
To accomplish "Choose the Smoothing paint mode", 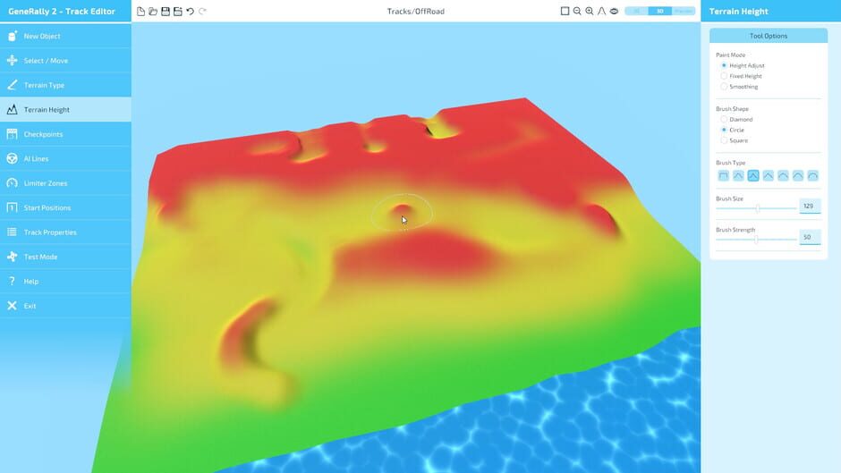I will [724, 87].
